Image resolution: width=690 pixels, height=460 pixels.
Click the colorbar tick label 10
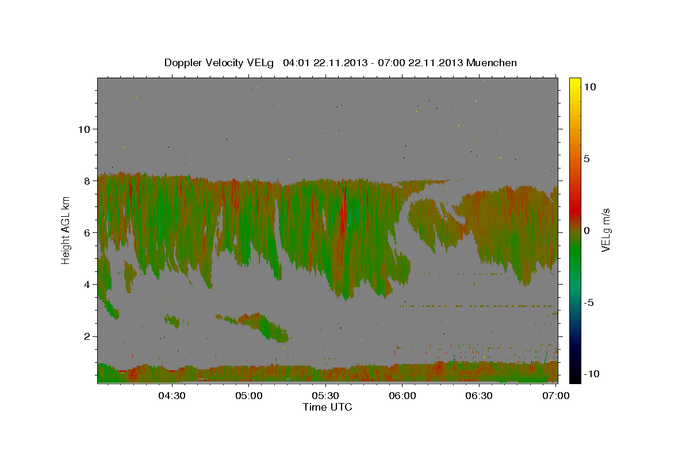click(591, 86)
